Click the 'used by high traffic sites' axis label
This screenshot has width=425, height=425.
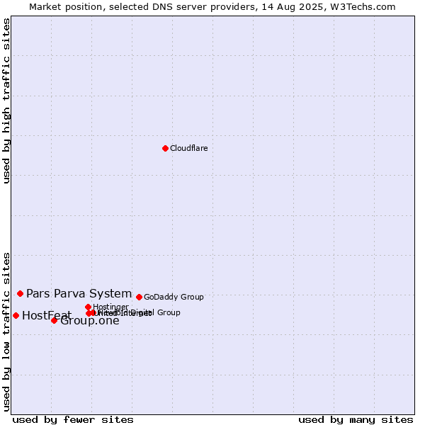pos(6,101)
